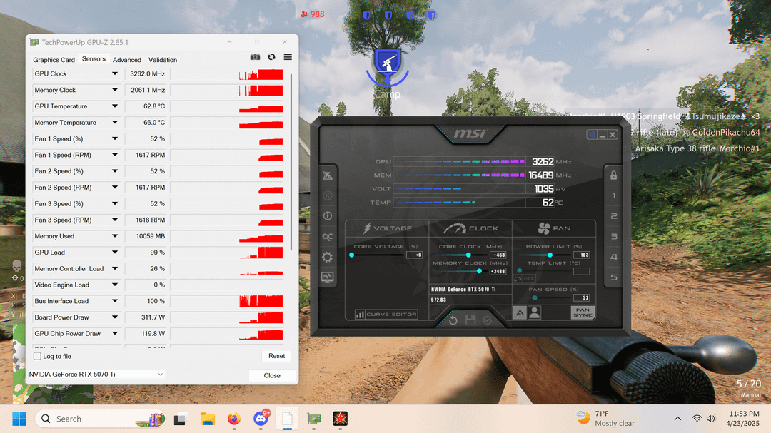The width and height of the screenshot is (771, 433).
Task: Open the volume speaker tray icon
Action: [711, 419]
